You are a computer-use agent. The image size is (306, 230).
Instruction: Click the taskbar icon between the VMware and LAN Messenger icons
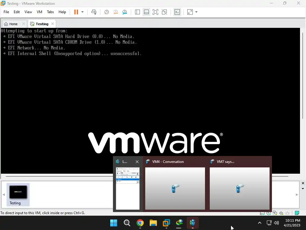click(x=180, y=223)
